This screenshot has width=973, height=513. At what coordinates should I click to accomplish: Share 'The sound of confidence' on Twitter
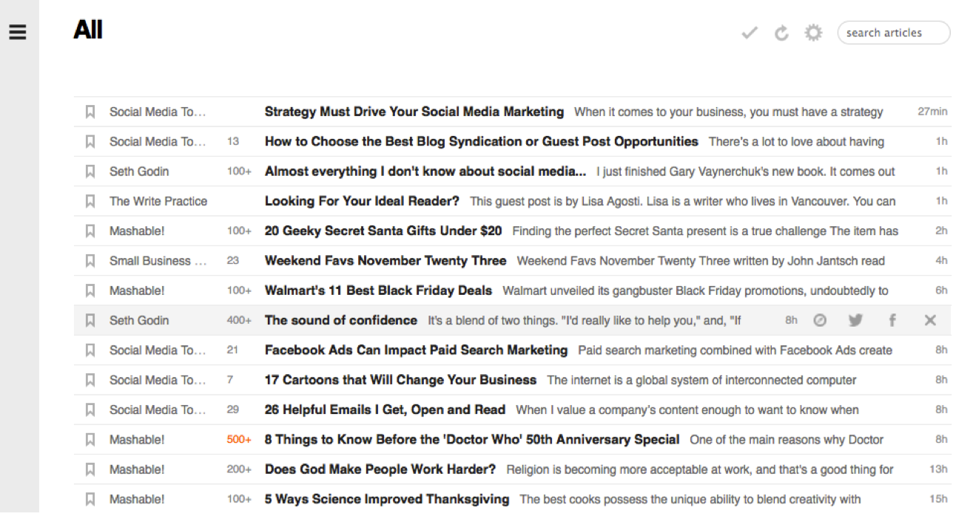click(x=856, y=320)
